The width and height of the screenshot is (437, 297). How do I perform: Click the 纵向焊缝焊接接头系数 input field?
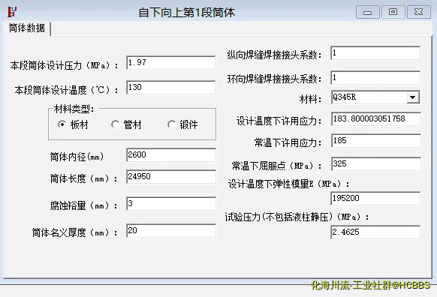375,53
